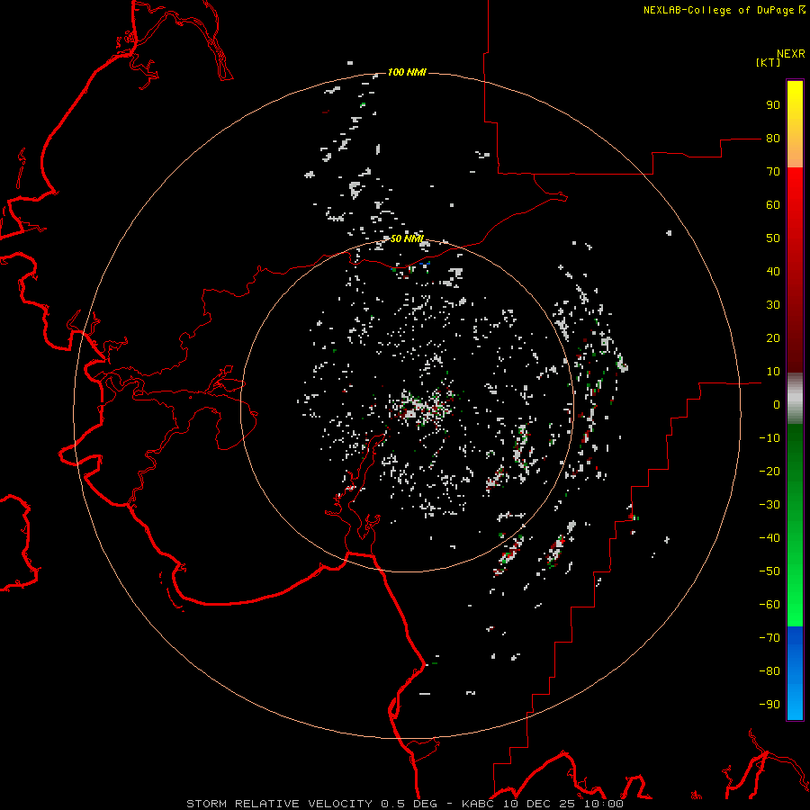Click the 0 scale value
Screen dimensions: 810x810
(777, 405)
